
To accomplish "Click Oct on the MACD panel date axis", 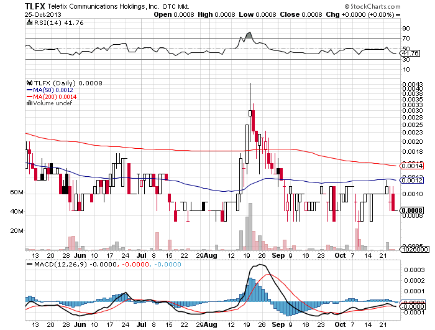I will click(340, 324).
